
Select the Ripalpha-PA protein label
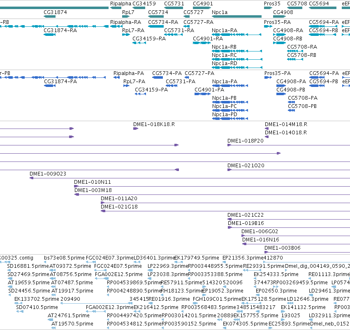pos(129,73)
